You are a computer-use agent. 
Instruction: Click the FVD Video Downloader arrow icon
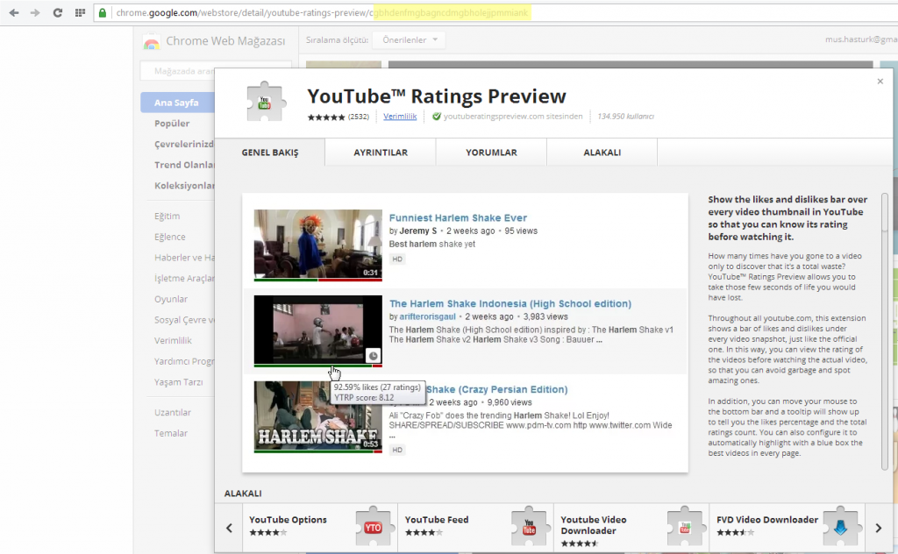[x=840, y=527]
